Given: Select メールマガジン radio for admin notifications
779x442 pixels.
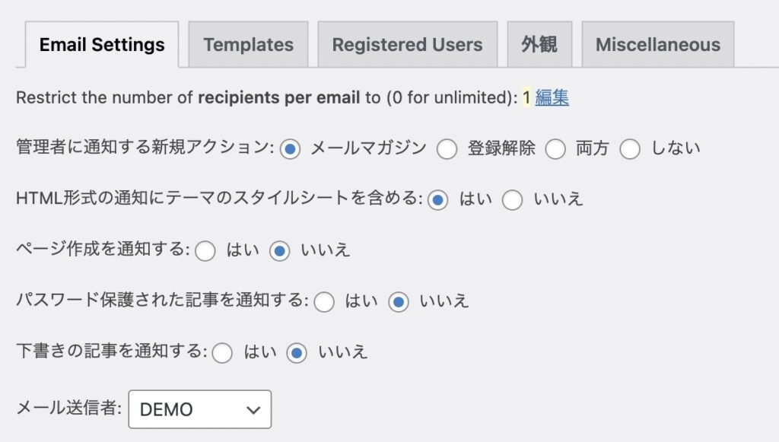Looking at the screenshot, I should pos(290,149).
